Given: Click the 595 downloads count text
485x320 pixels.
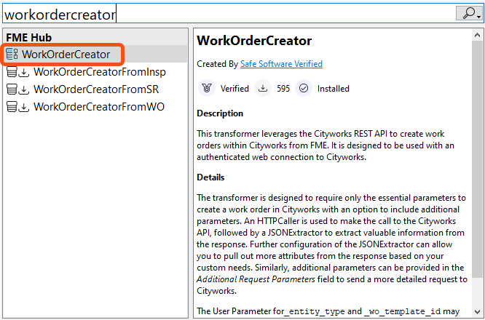Looking at the screenshot, I should coord(283,89).
